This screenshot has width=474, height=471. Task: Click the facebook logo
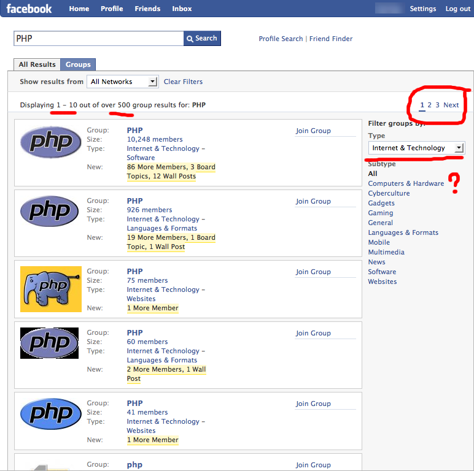click(29, 9)
